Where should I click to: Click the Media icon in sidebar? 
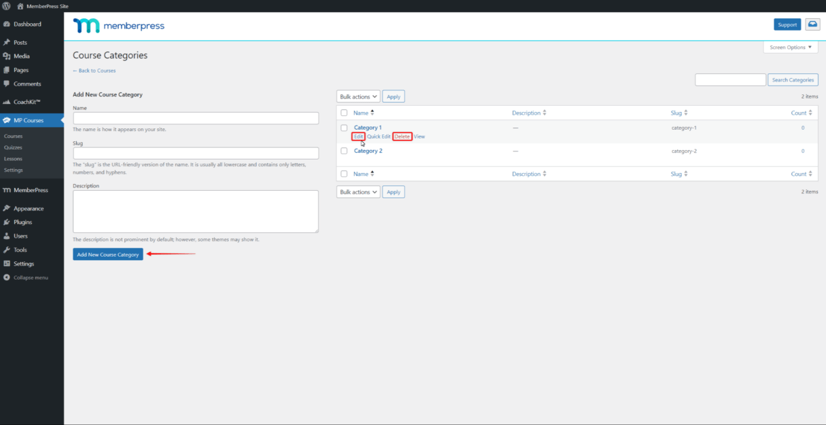[x=7, y=56]
